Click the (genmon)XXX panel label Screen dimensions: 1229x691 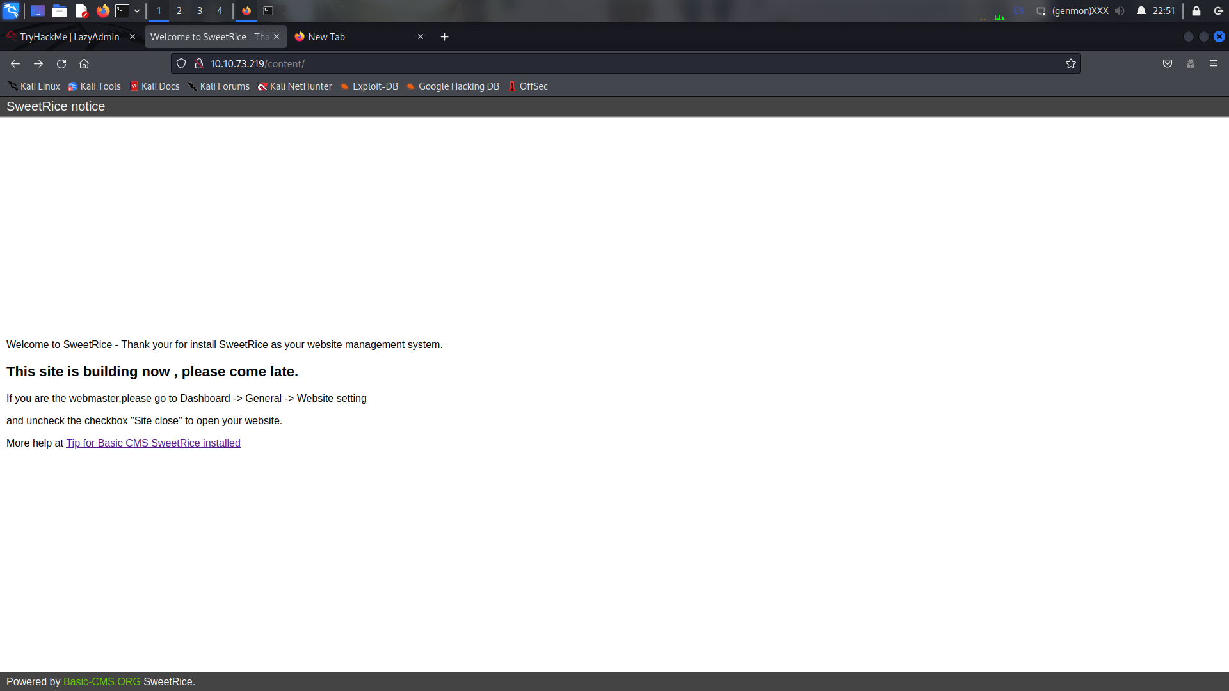pyautogui.click(x=1080, y=11)
